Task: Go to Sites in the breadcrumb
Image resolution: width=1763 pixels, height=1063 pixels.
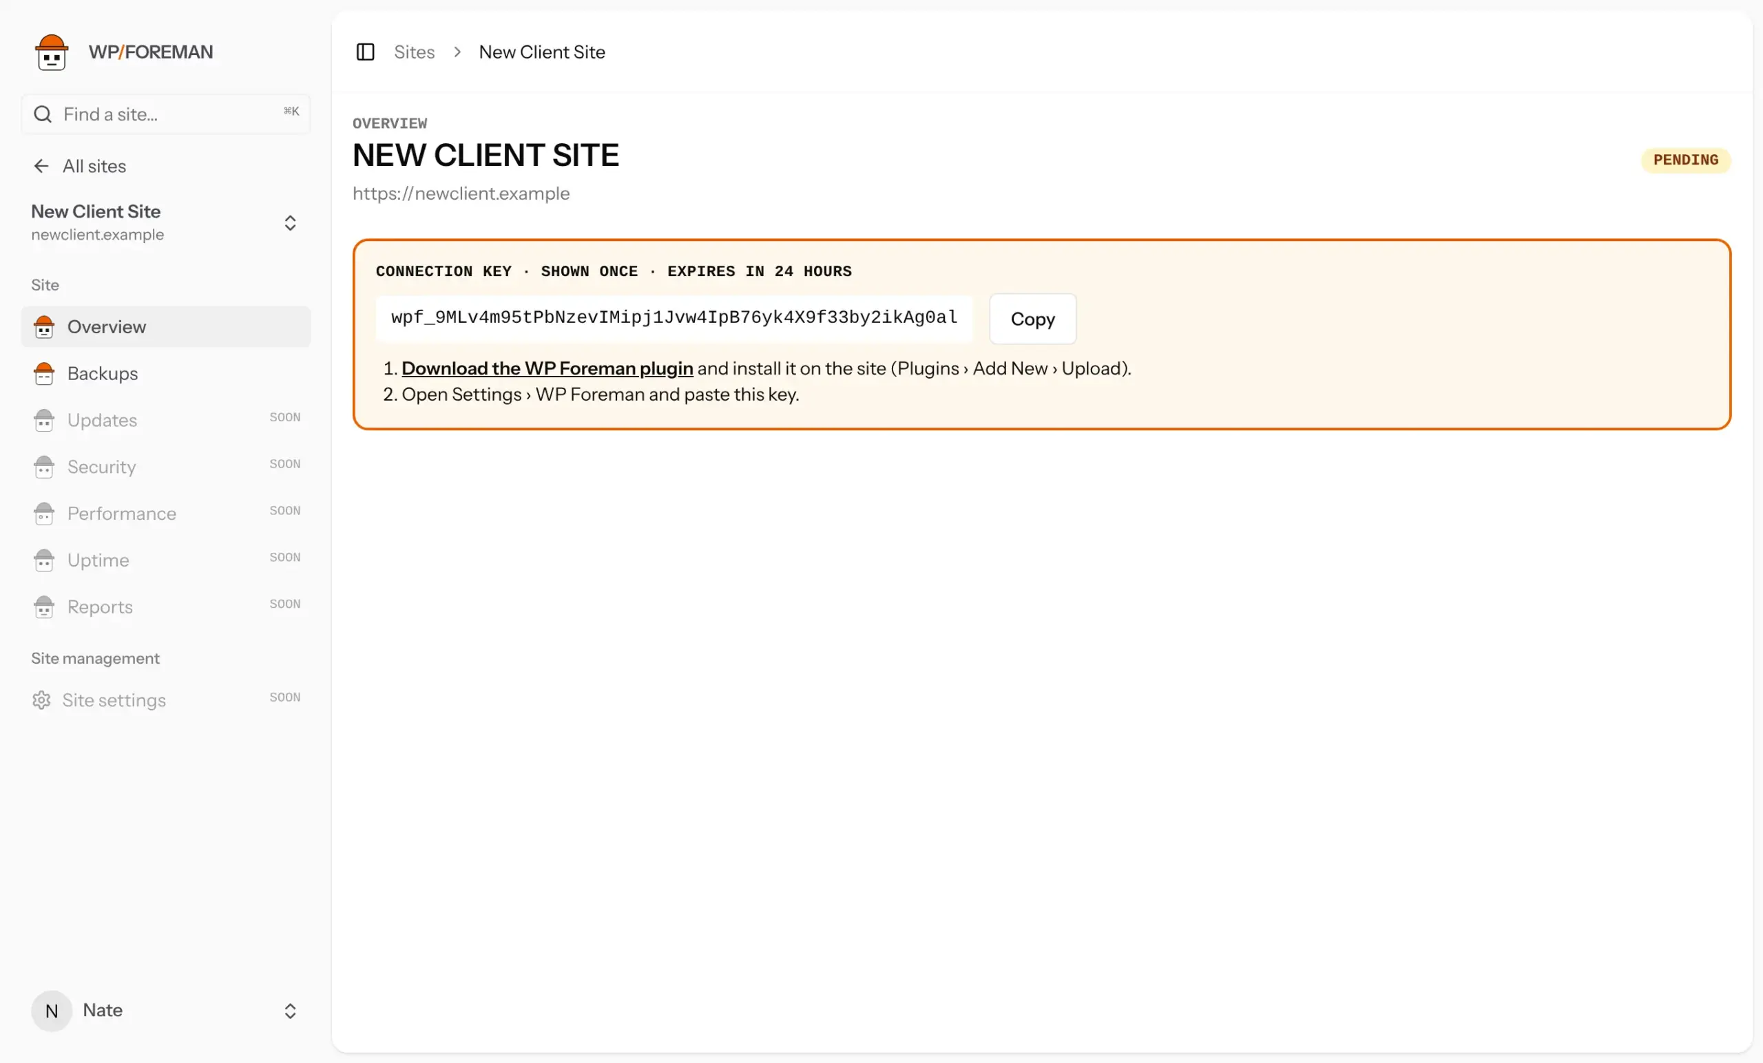Action: (415, 52)
